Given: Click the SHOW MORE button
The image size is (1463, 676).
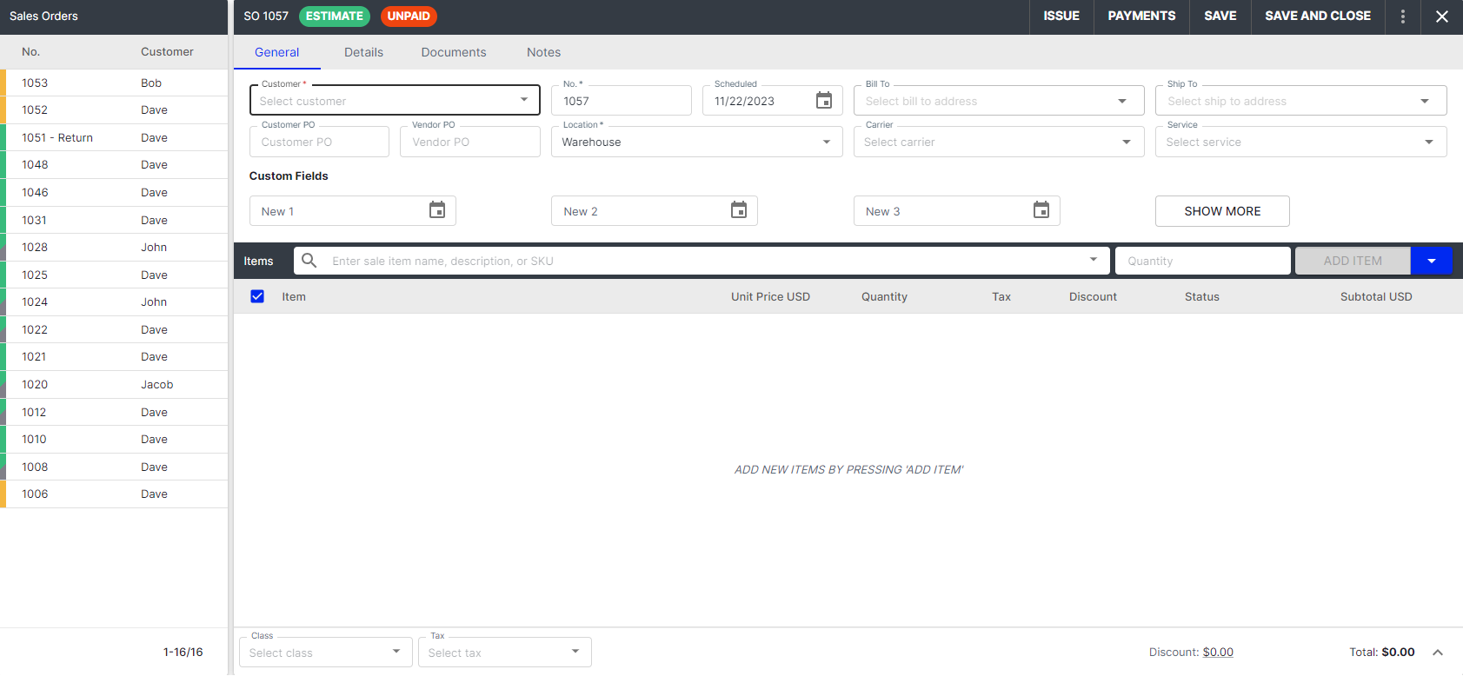Looking at the screenshot, I should [x=1221, y=211].
